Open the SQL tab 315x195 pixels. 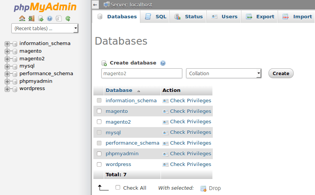coord(155,17)
